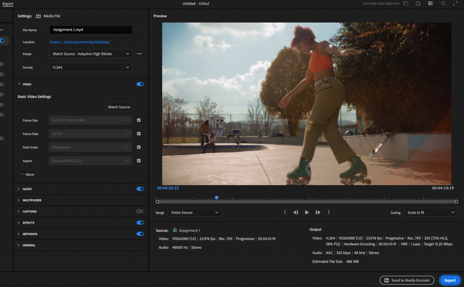Click the quick export share icon
This screenshot has height=287, width=464.
click(418, 4)
